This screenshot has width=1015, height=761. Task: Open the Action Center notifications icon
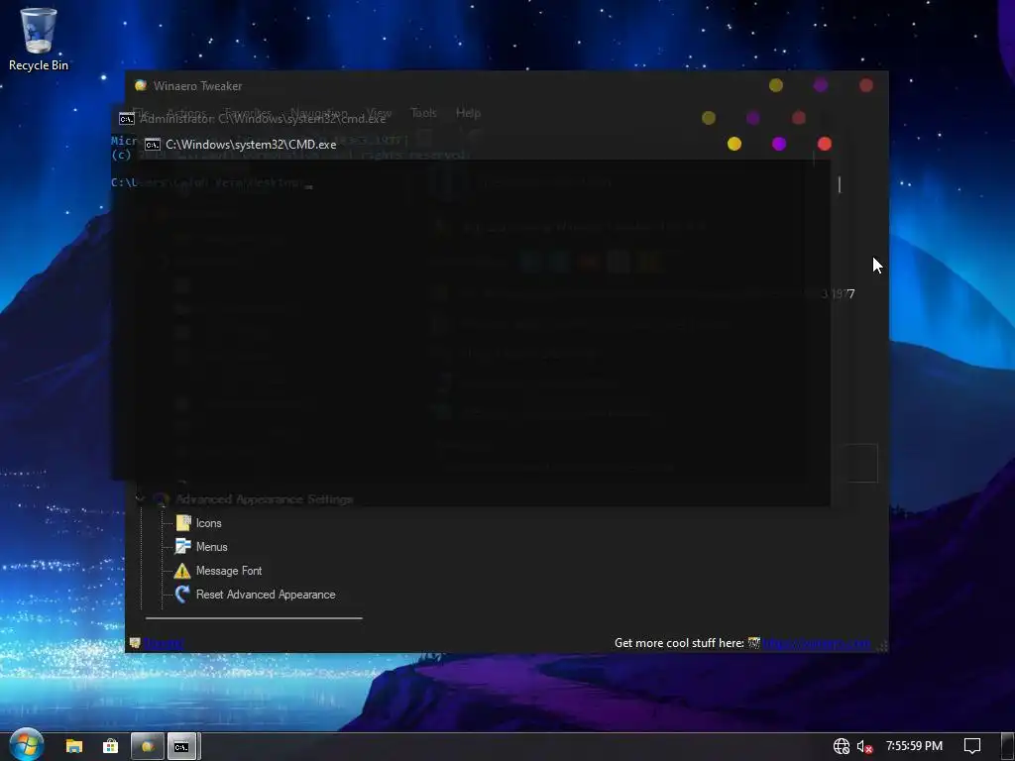(972, 746)
